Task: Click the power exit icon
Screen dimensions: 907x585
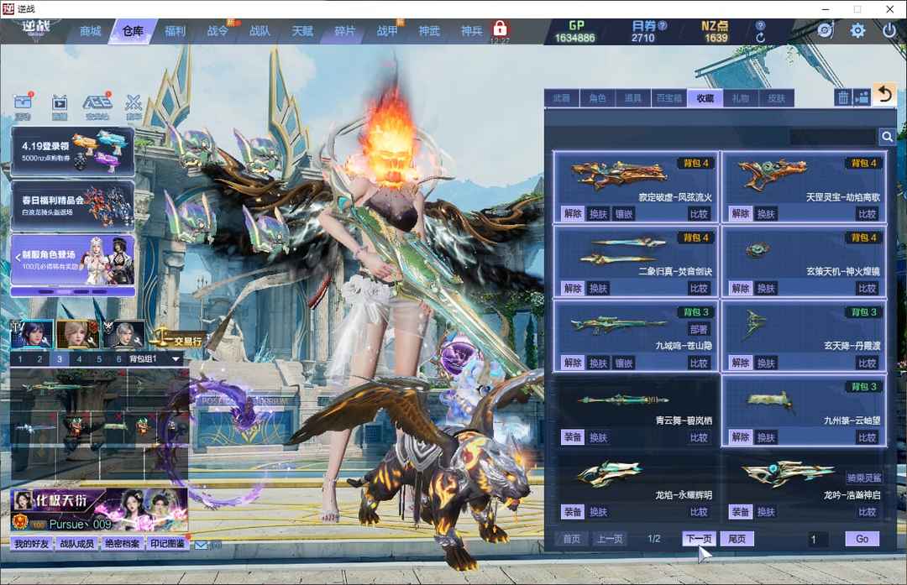Action: 889,30
